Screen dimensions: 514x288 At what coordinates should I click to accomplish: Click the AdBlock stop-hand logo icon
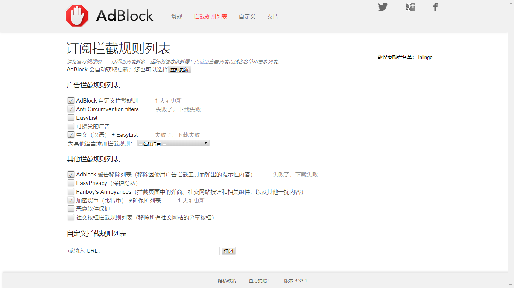77,16
